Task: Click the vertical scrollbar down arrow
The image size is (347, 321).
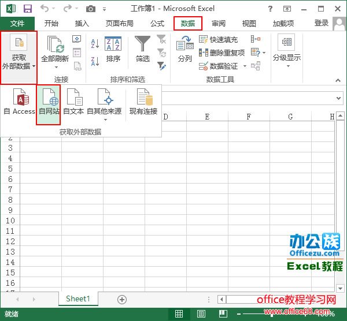Action: tap(340, 288)
